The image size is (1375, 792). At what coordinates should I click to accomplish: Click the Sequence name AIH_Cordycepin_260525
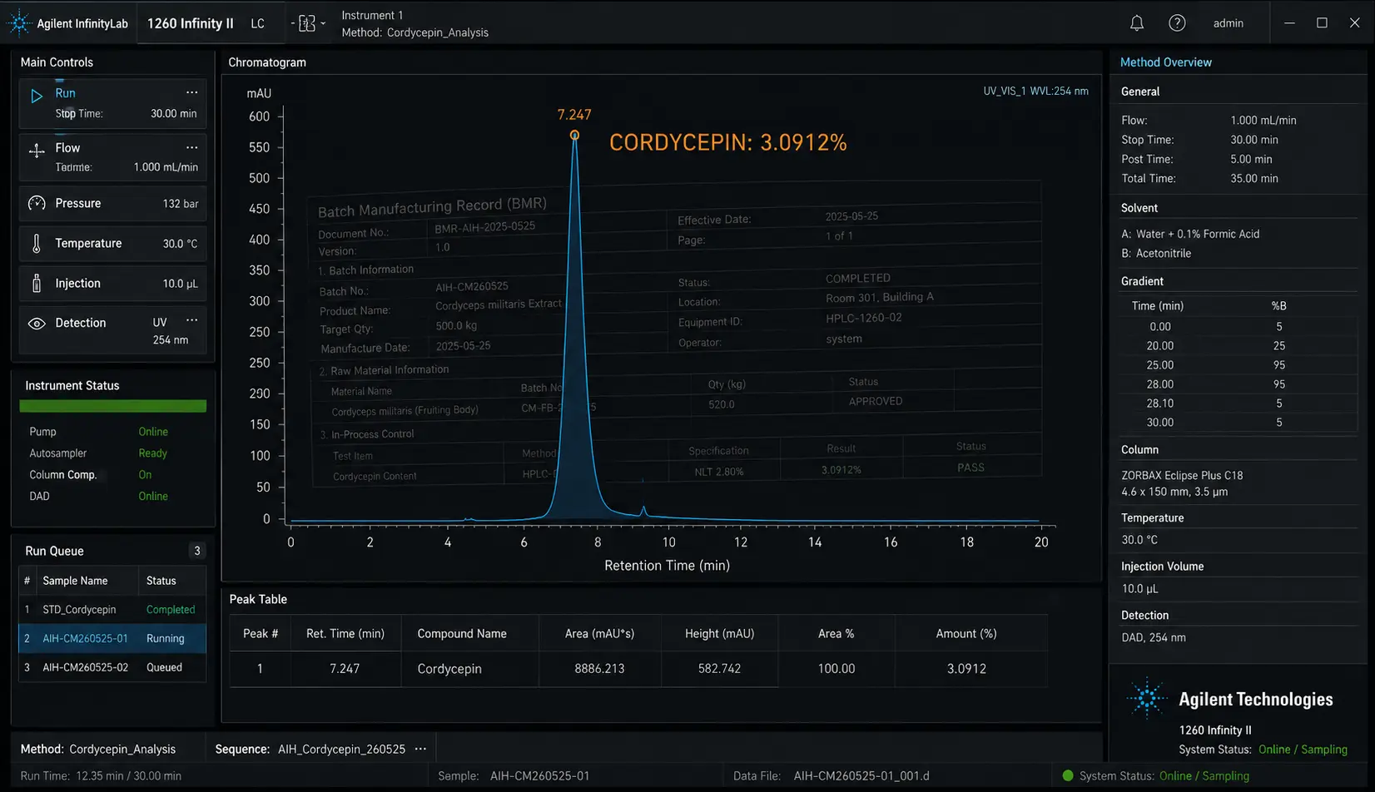341,750
